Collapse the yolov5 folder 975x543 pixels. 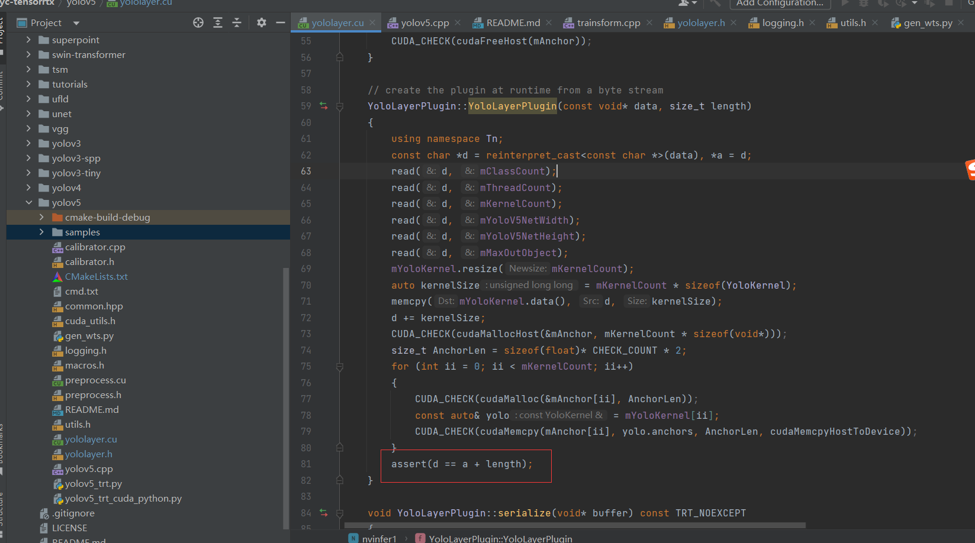click(28, 202)
